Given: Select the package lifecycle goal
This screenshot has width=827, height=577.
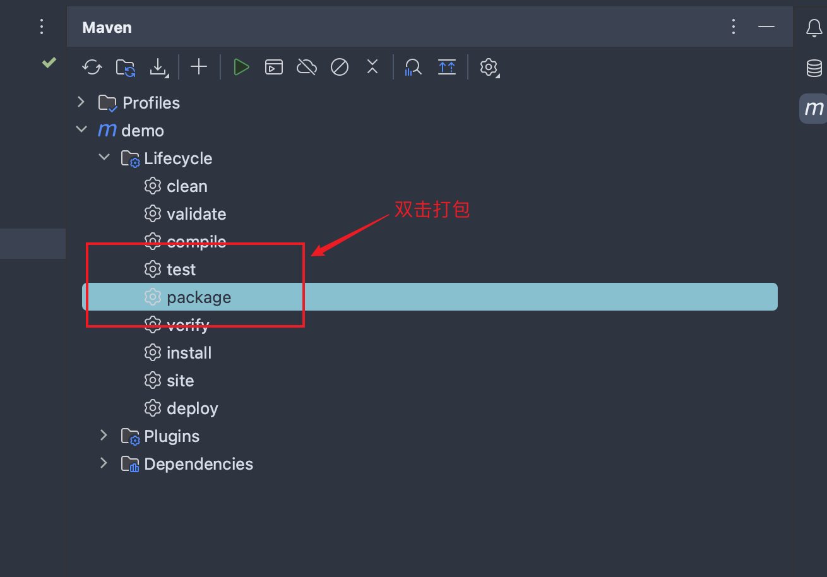Looking at the screenshot, I should [429, 297].
